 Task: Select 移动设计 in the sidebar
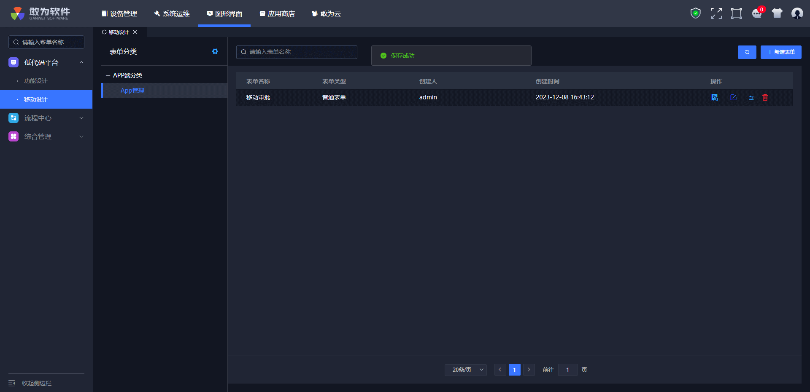[46, 99]
